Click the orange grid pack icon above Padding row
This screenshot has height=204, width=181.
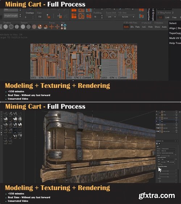(74, 16)
